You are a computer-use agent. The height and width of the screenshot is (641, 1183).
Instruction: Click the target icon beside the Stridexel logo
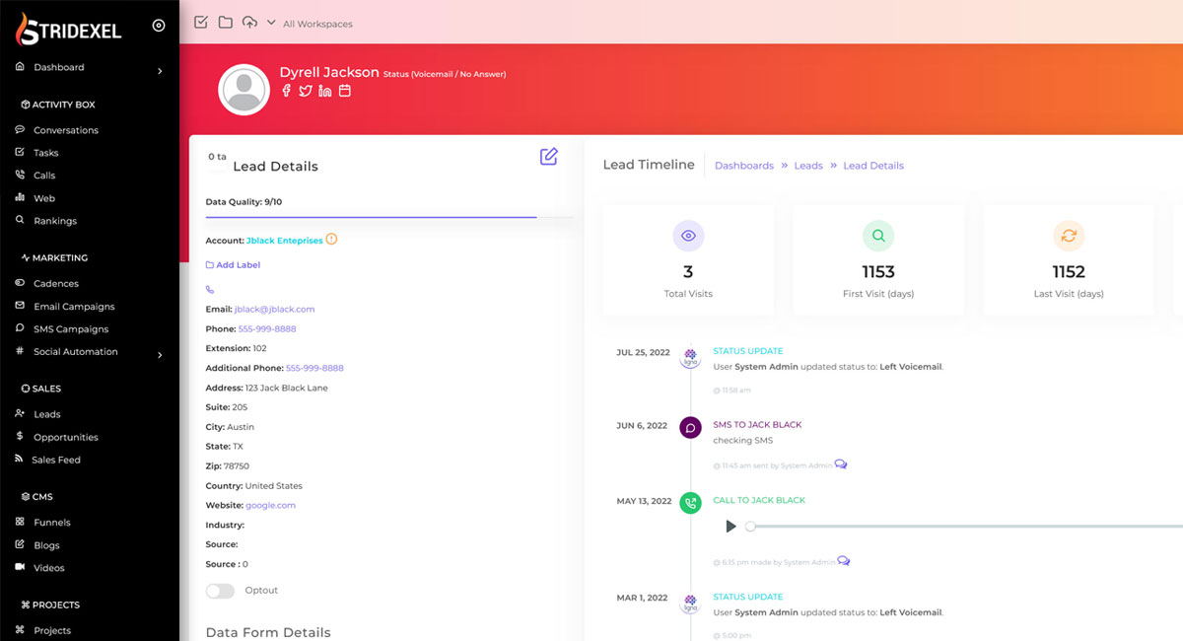159,26
